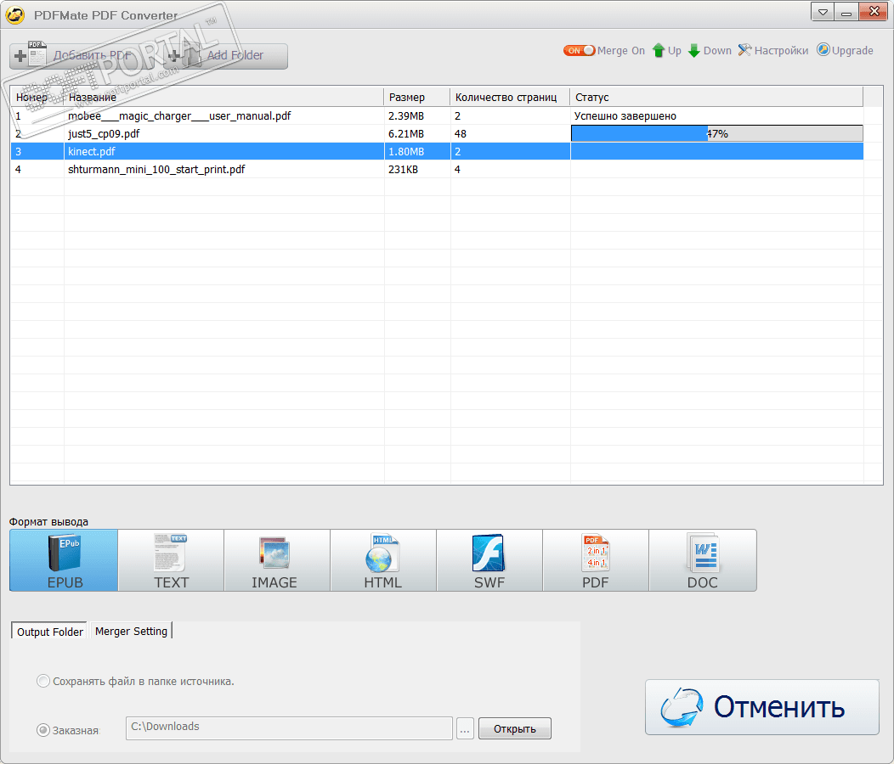Sort by Название column header
This screenshot has width=894, height=764.
tap(223, 97)
